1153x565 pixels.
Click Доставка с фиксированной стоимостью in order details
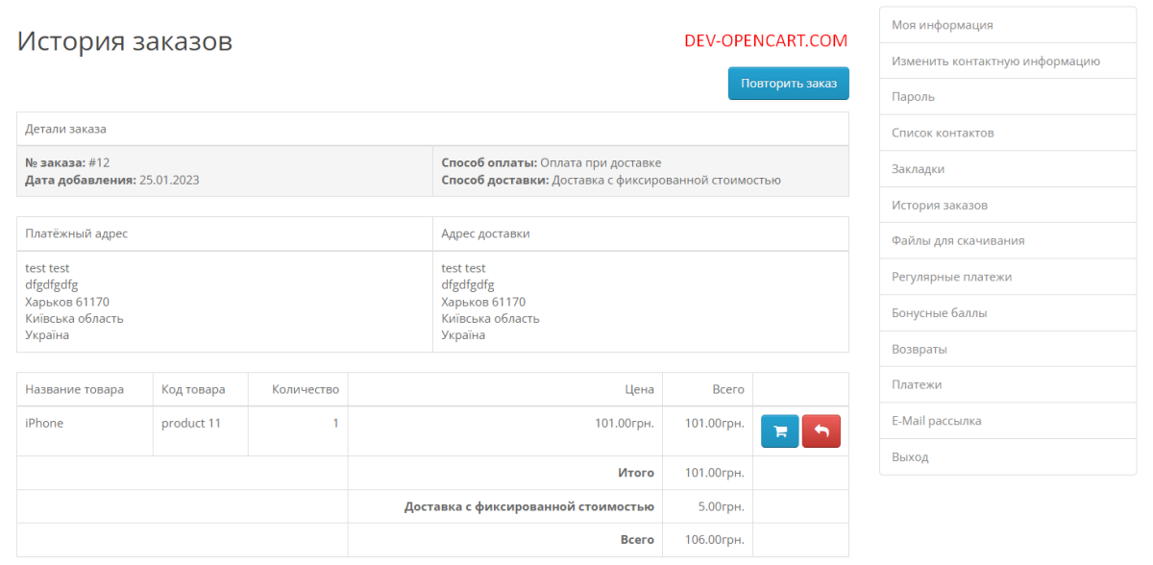[666, 180]
